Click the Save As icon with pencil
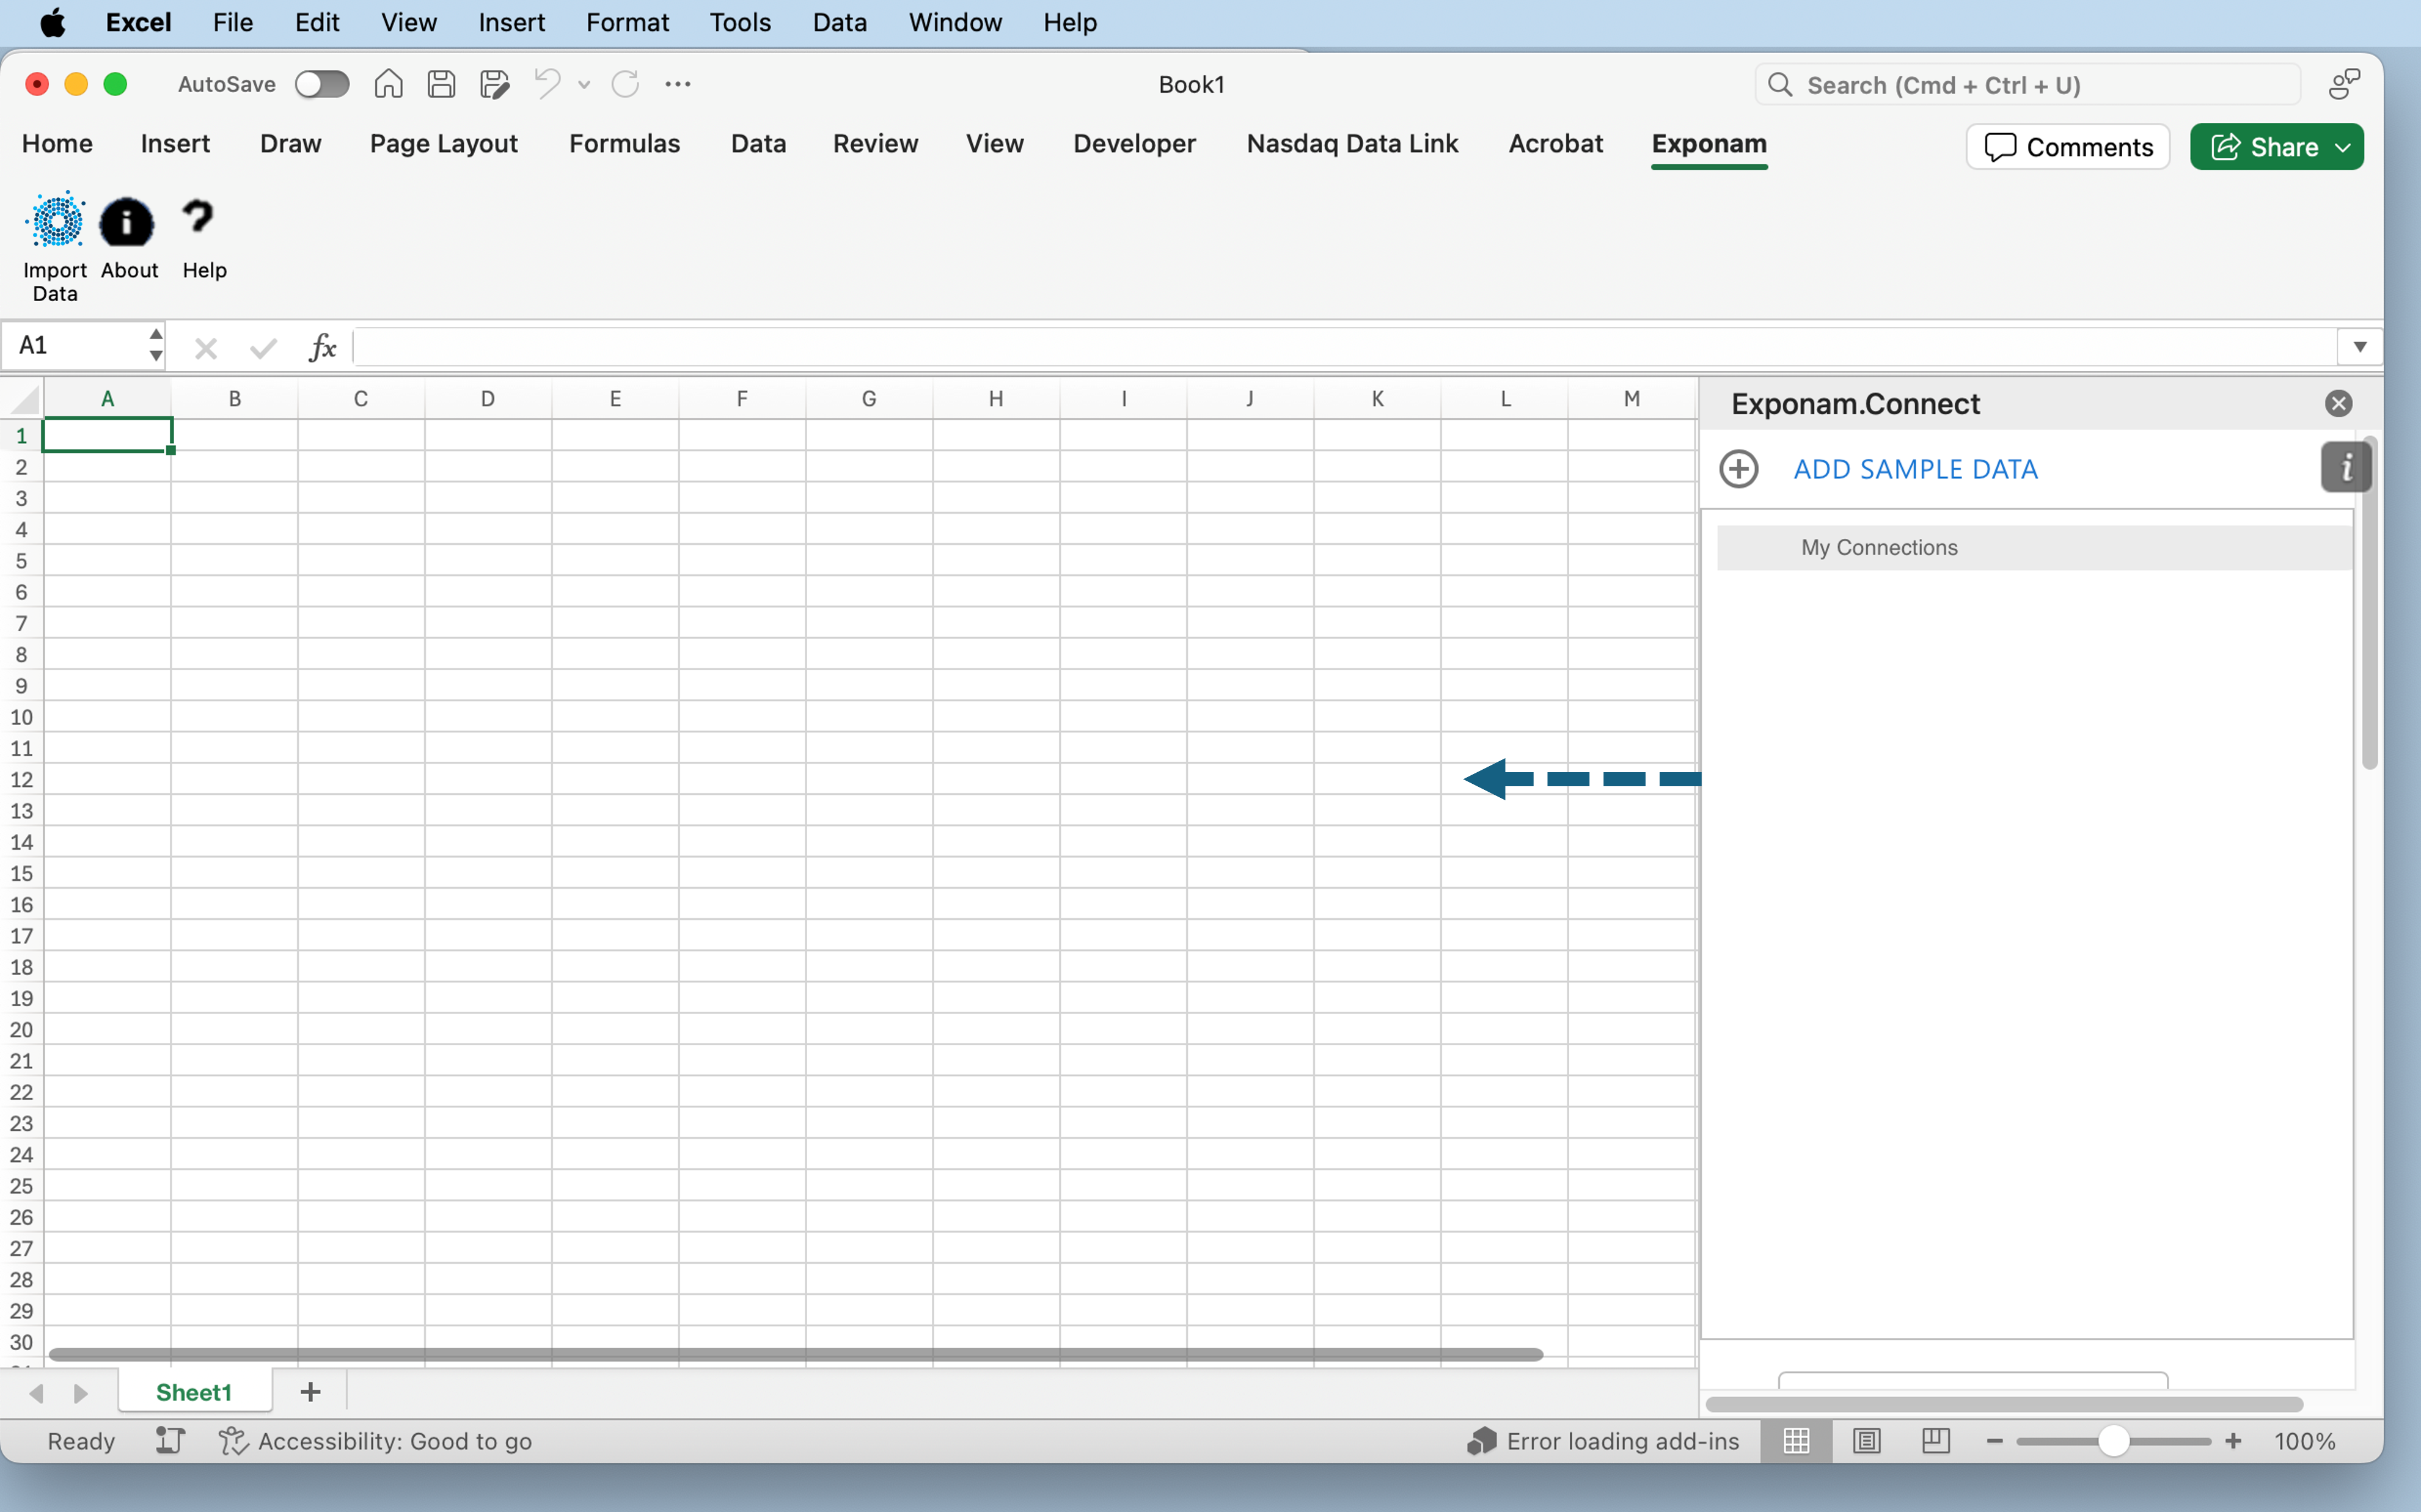 tap(494, 84)
